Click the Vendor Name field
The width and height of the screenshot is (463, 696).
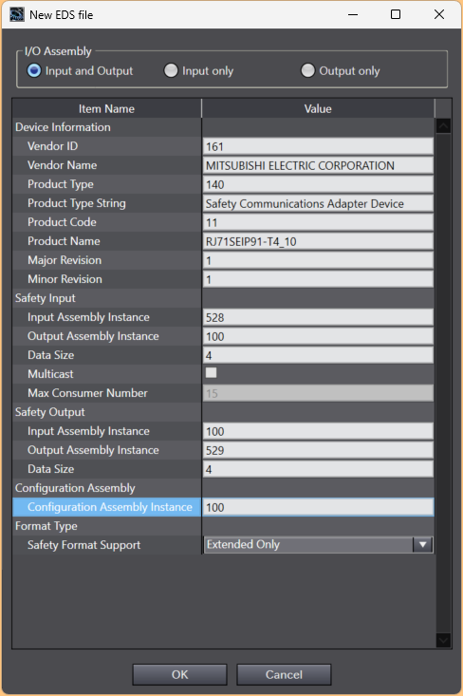318,165
